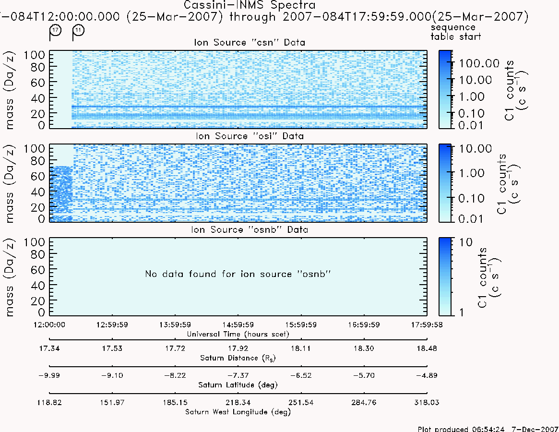Click the latitude value -9.99
This screenshot has height=432, width=559.
(x=49, y=375)
